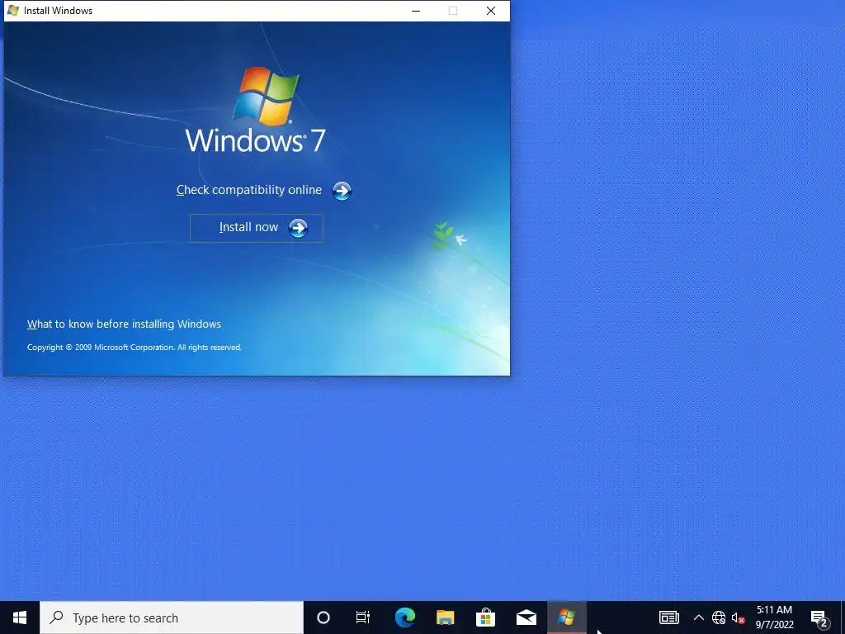The width and height of the screenshot is (845, 634).
Task: Open Cortana circle icon on taskbar
Action: pyautogui.click(x=323, y=617)
